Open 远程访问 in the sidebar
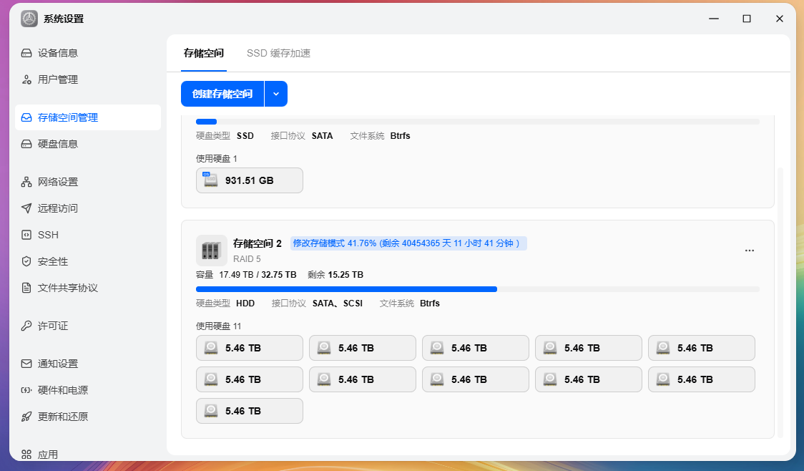The image size is (804, 471). (88, 208)
